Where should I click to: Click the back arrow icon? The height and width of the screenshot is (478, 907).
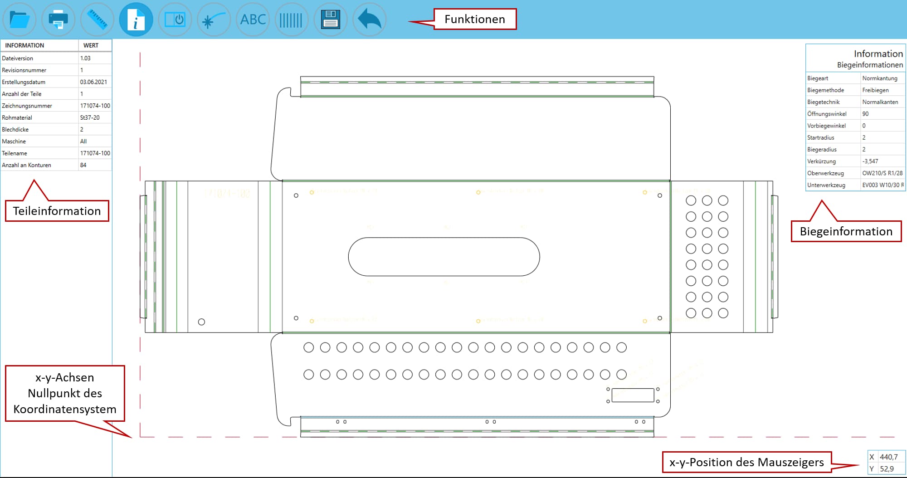tap(370, 20)
